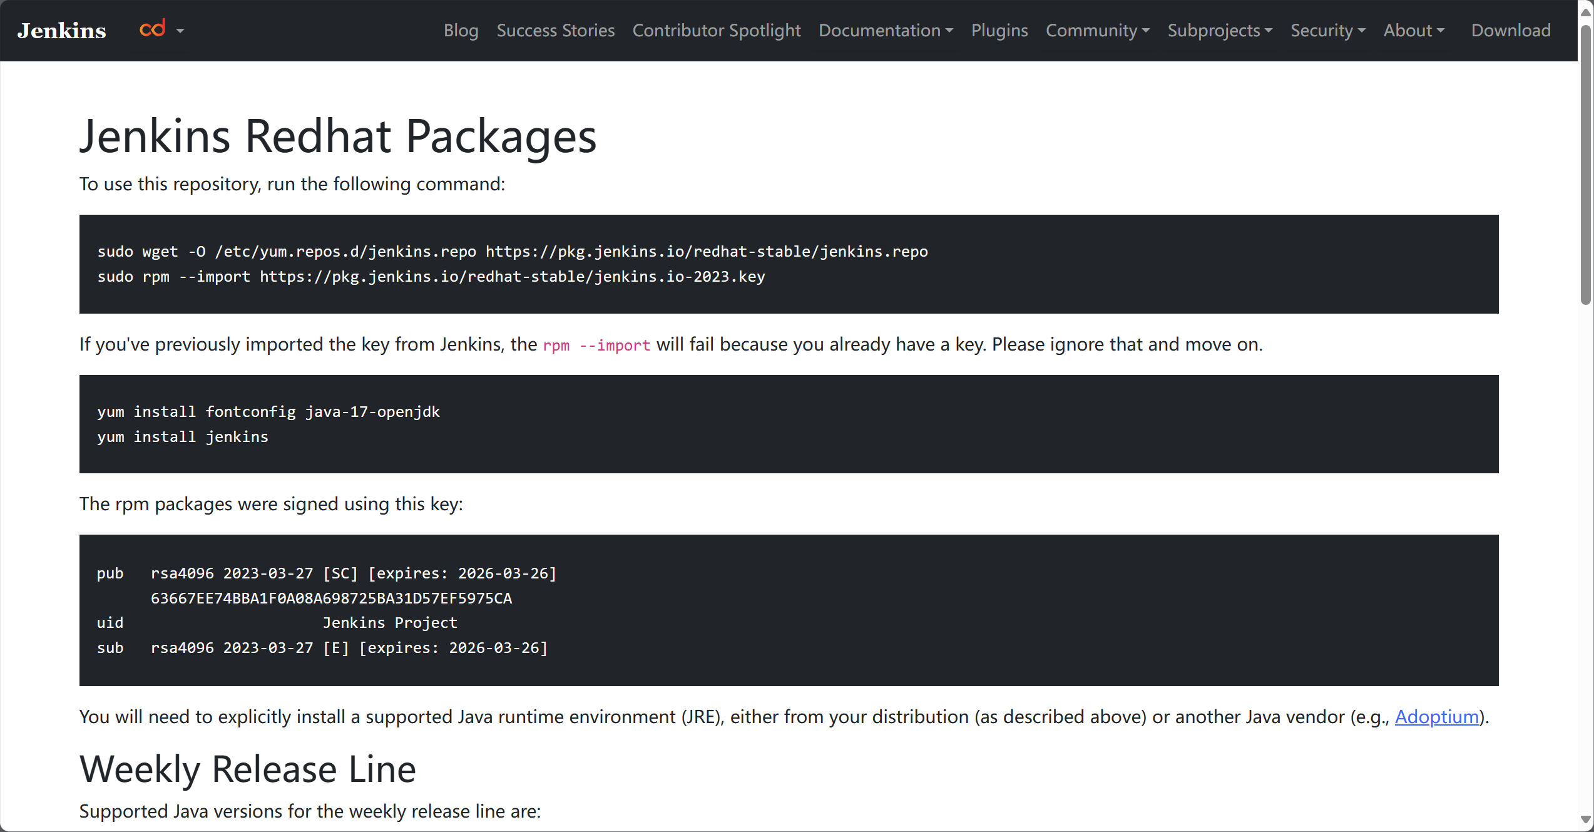The height and width of the screenshot is (832, 1594).
Task: Expand the About menu
Action: tap(1413, 30)
